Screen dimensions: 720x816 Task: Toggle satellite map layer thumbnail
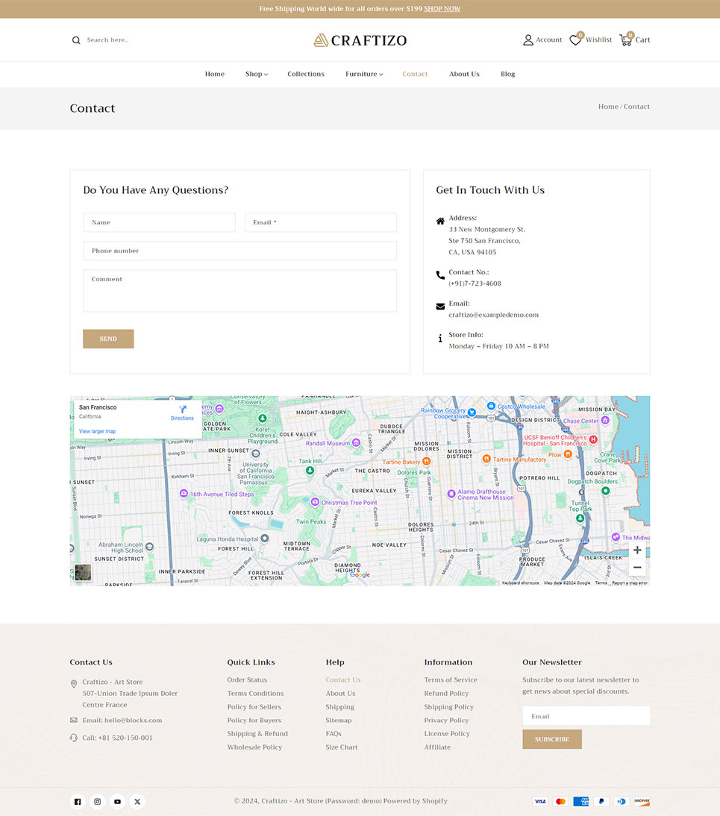click(83, 572)
